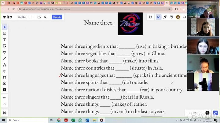Select the cursor tool in Miro toolbar
This screenshot has width=220, height=123.
point(5,27)
